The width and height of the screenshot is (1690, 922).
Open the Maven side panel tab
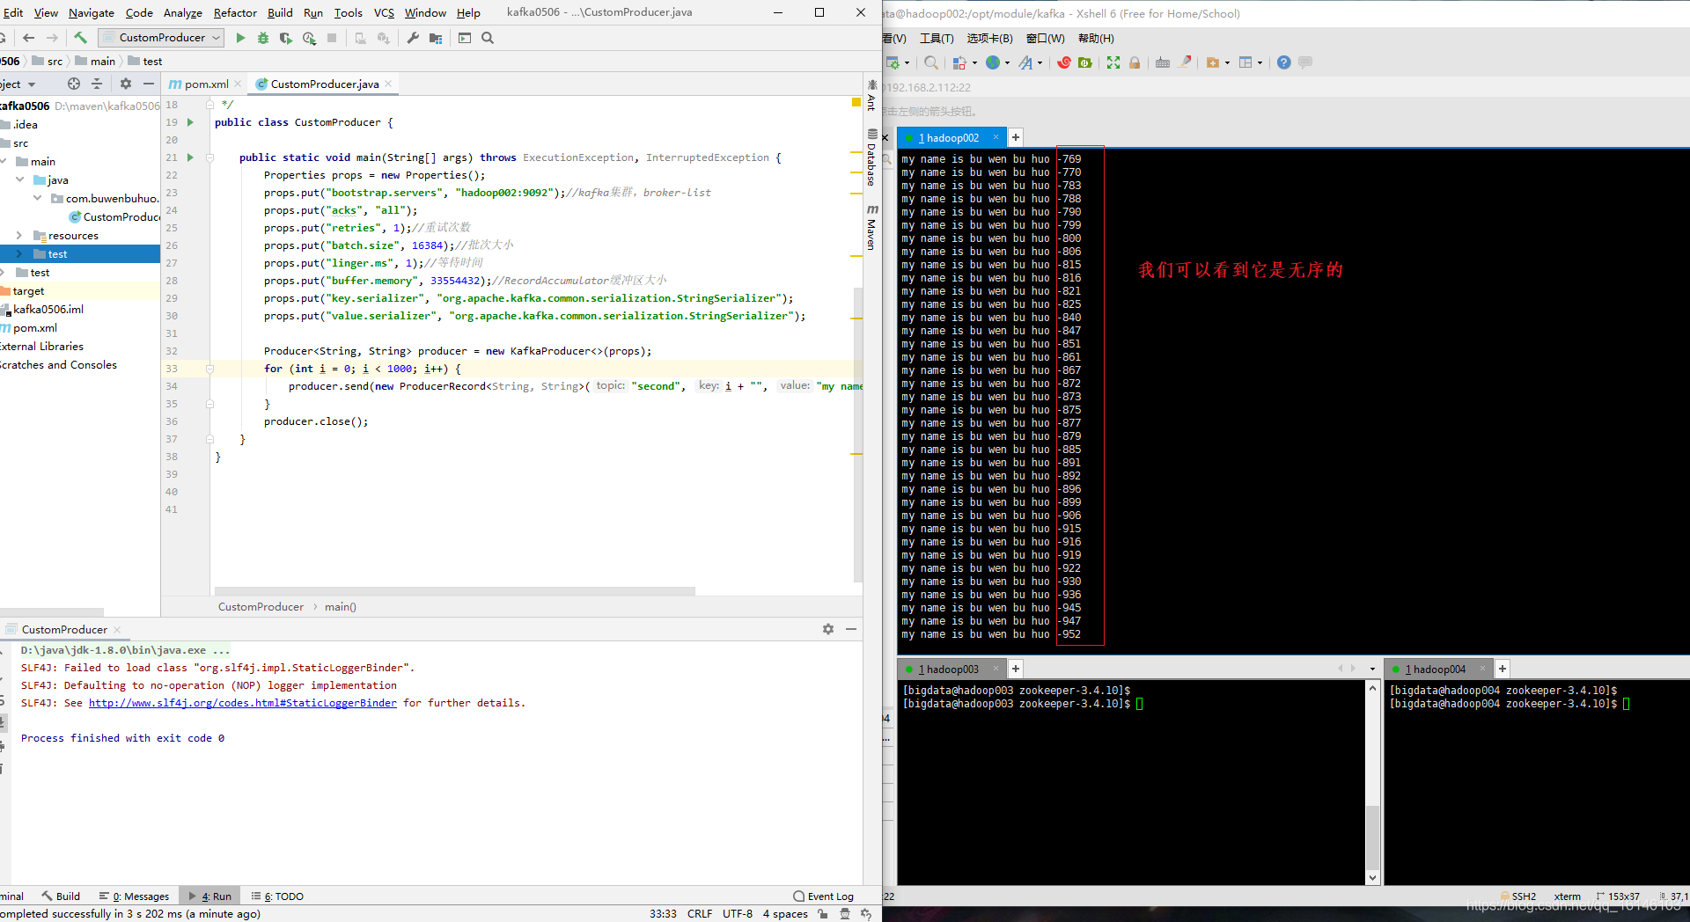871,227
